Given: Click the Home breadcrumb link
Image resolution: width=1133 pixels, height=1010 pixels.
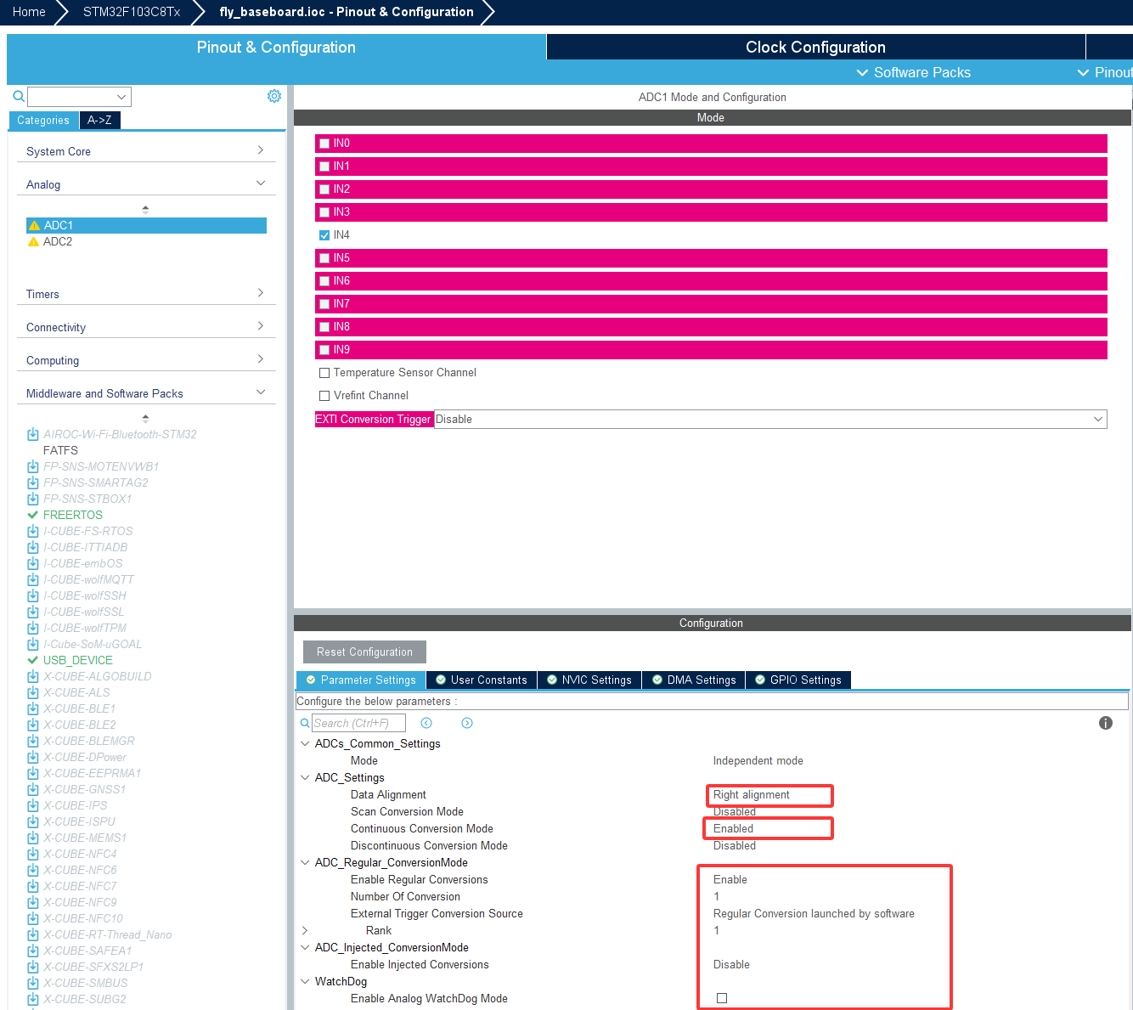Looking at the screenshot, I should coord(29,12).
